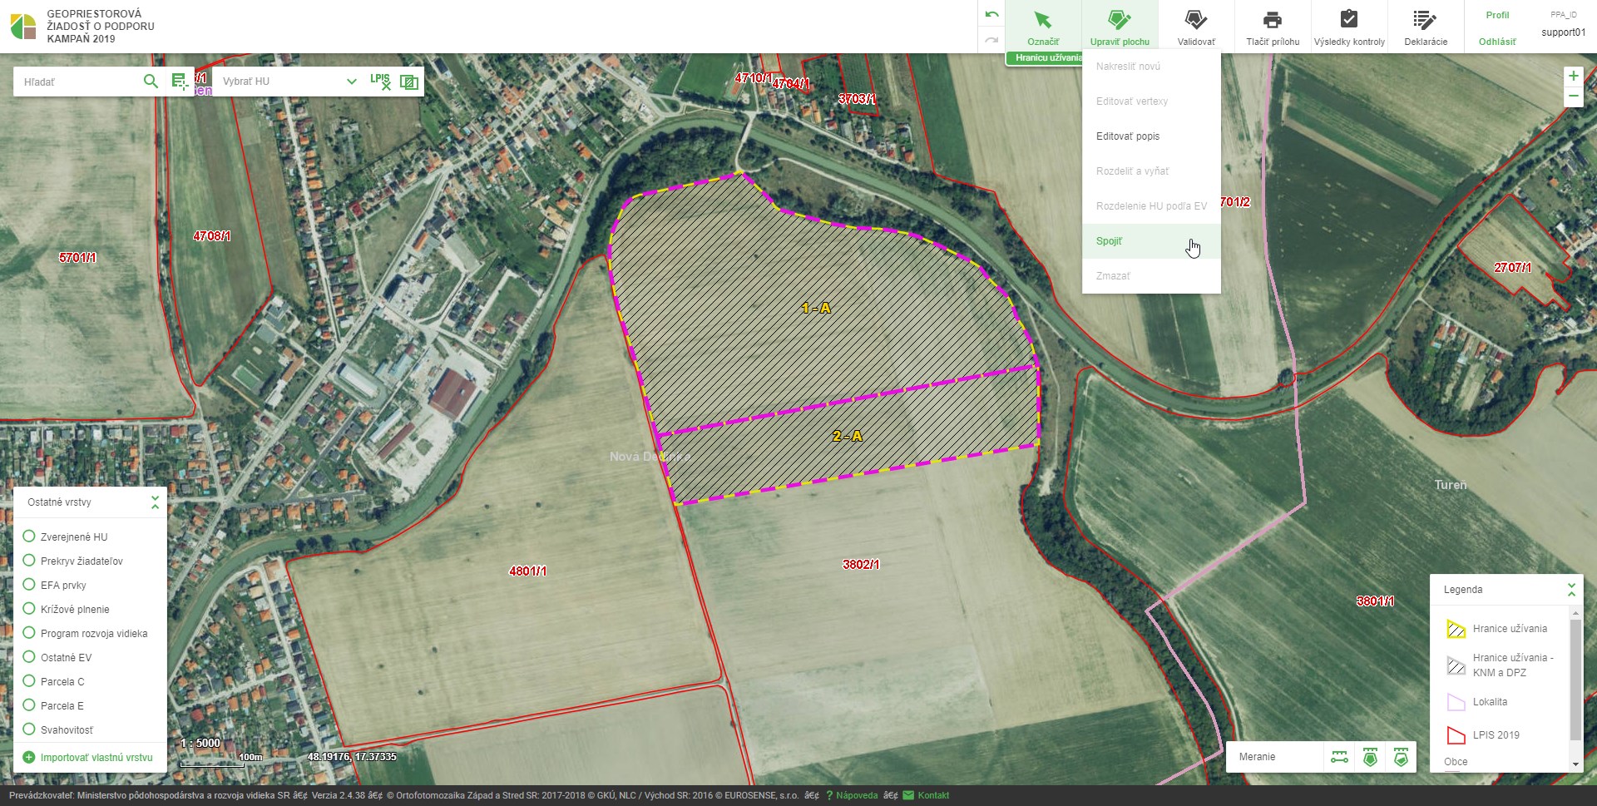Click Importovať vlastnú vrstvu link
The height and width of the screenshot is (806, 1597).
click(x=96, y=758)
